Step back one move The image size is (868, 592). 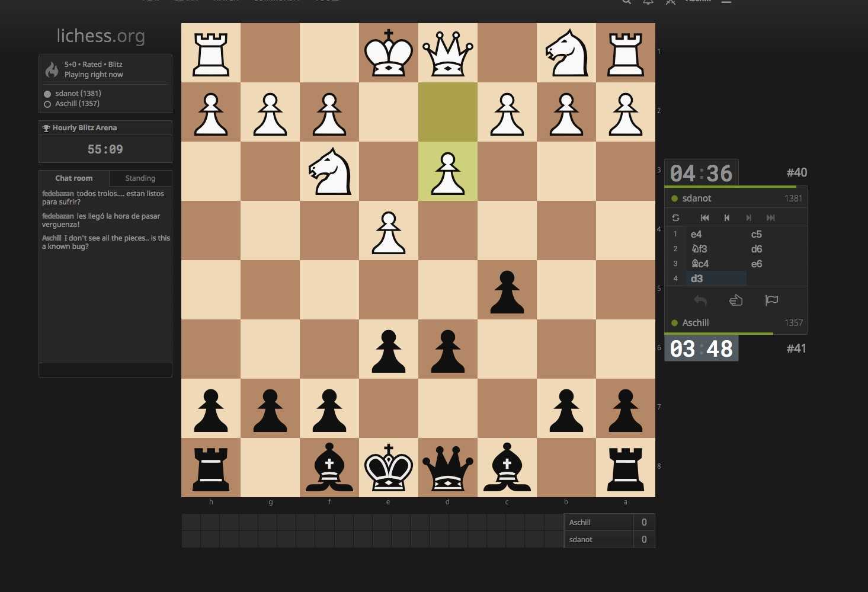pos(727,218)
